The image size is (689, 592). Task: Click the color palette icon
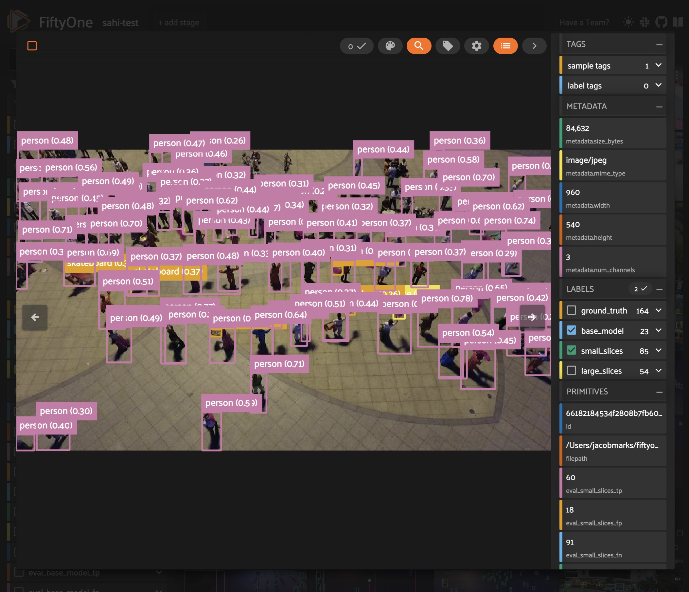pyautogui.click(x=390, y=46)
